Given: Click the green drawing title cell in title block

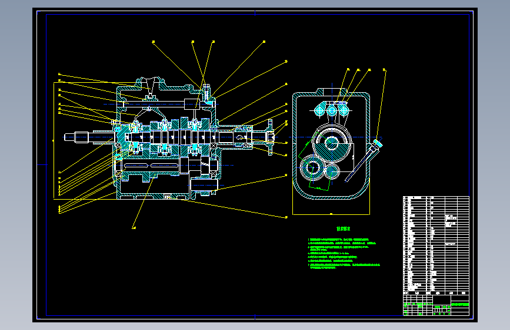Looking at the screenshot, I should point(460,305).
